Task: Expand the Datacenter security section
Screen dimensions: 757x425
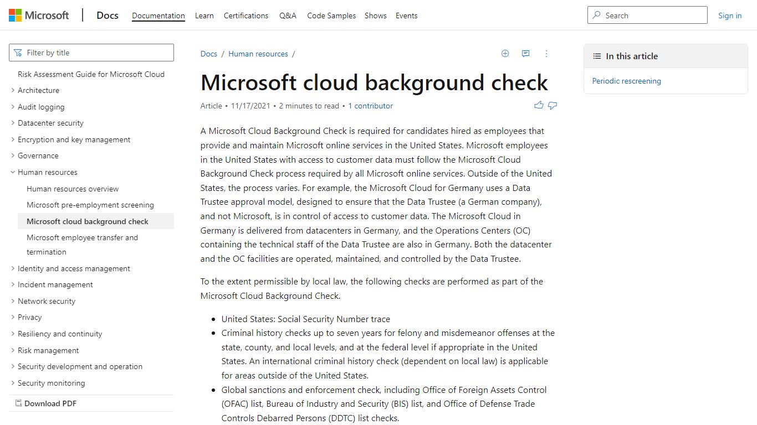Action: tap(13, 123)
